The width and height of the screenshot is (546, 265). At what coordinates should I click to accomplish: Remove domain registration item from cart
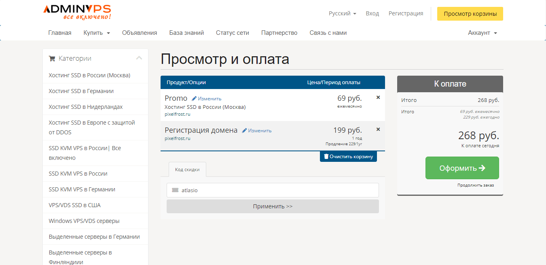point(378,129)
